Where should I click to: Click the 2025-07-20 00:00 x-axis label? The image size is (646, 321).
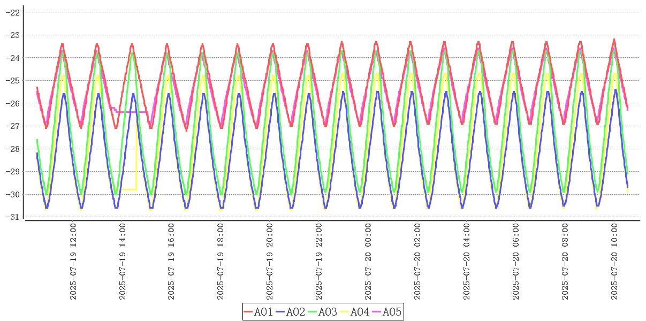[x=368, y=262]
